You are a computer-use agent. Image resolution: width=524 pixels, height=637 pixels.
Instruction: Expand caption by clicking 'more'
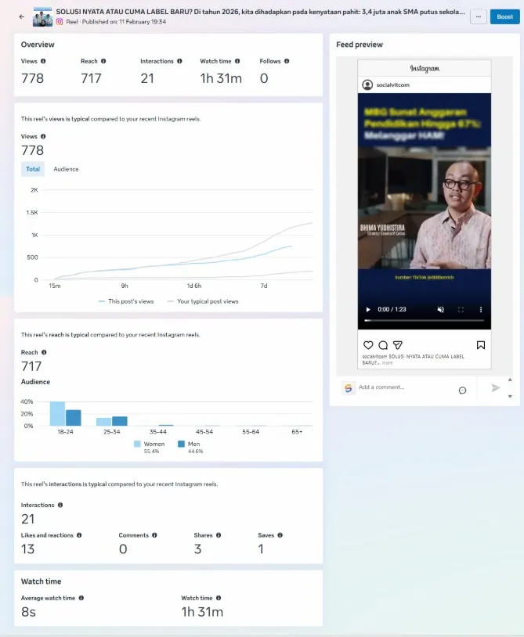(x=388, y=363)
